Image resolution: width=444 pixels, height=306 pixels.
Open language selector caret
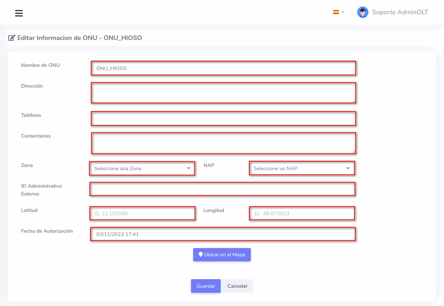pos(343,12)
